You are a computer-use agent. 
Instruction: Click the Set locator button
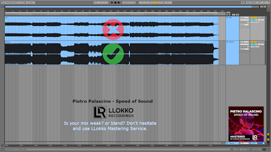pos(228,13)
